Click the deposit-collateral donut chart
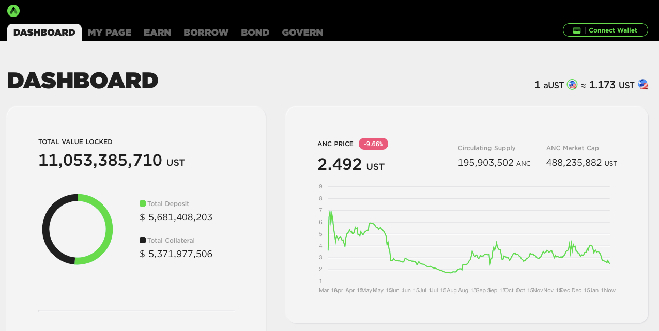Viewport: 659px width, 331px height. tap(77, 229)
